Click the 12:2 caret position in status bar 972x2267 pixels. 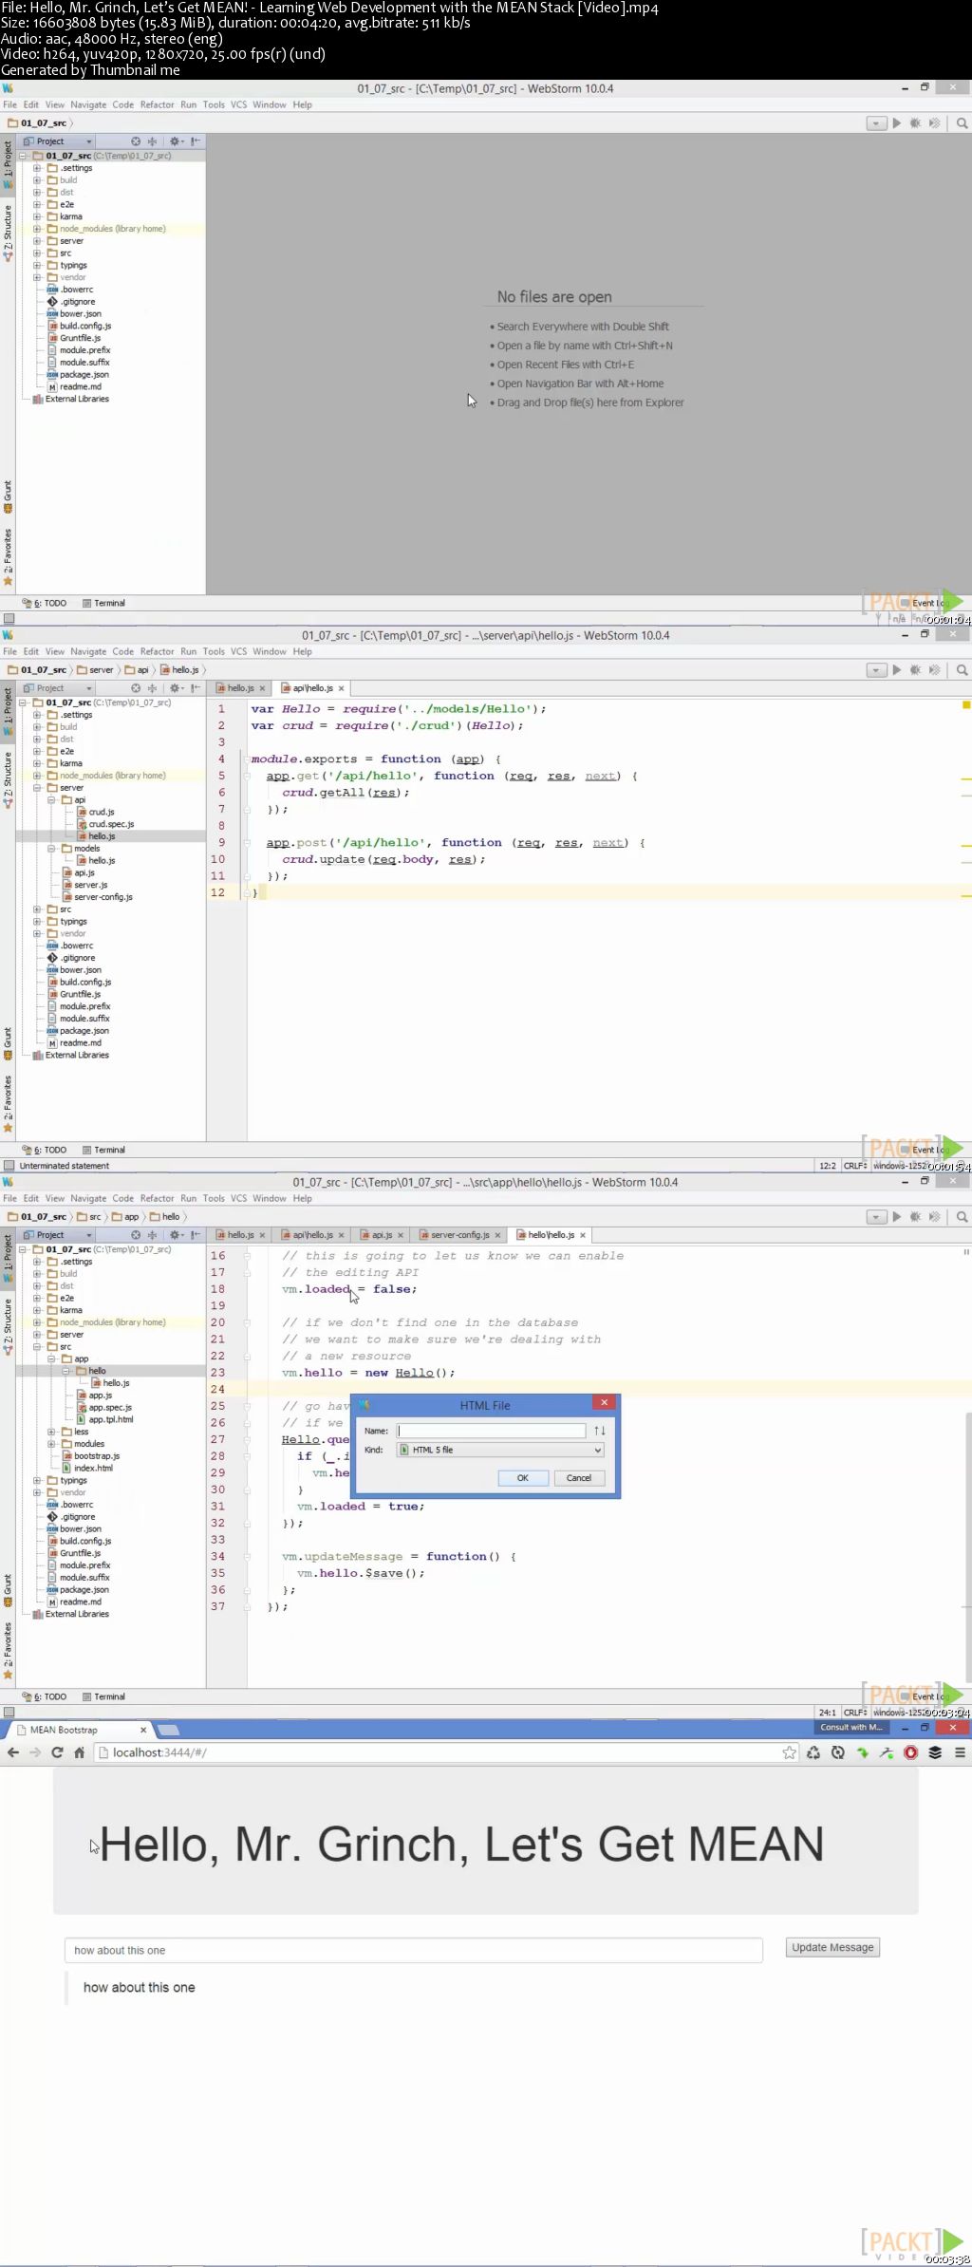828,1166
